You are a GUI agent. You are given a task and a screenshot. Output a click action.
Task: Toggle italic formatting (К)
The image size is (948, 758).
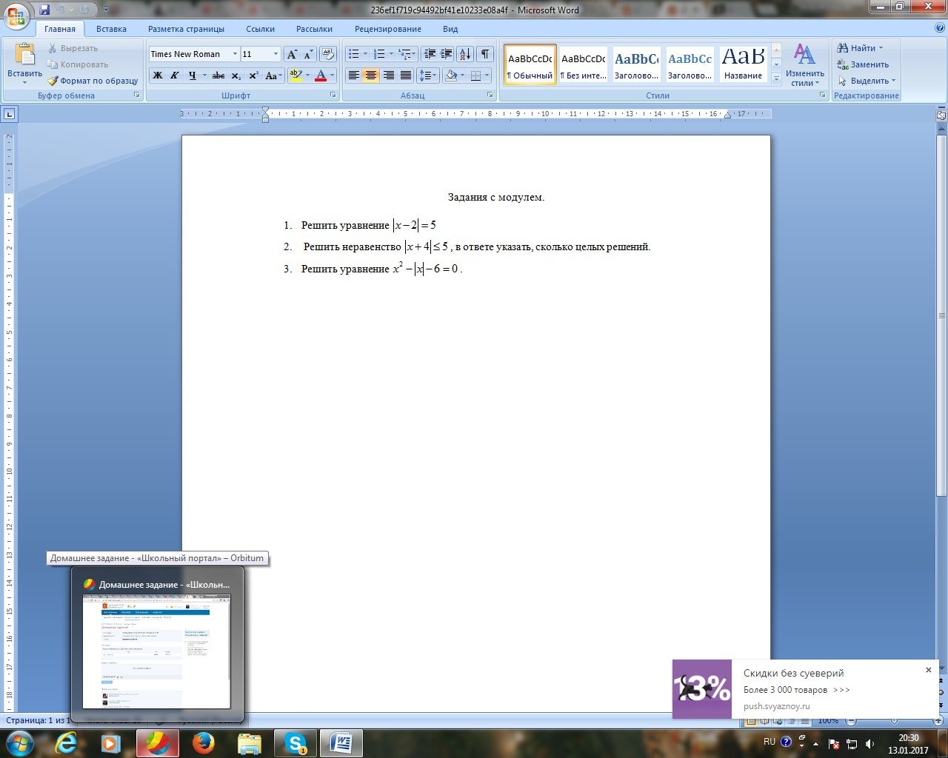[175, 76]
